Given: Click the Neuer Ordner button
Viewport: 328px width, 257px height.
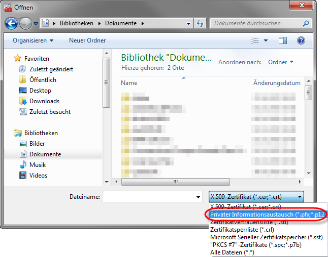Looking at the screenshot, I should click(x=87, y=40).
